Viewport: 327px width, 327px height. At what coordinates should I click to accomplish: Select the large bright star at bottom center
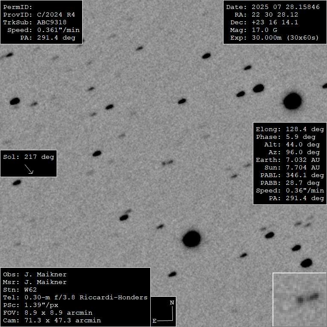pyautogui.click(x=192, y=239)
